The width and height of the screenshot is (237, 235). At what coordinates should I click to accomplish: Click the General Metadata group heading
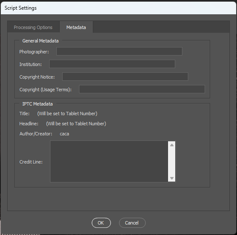coord(40,41)
